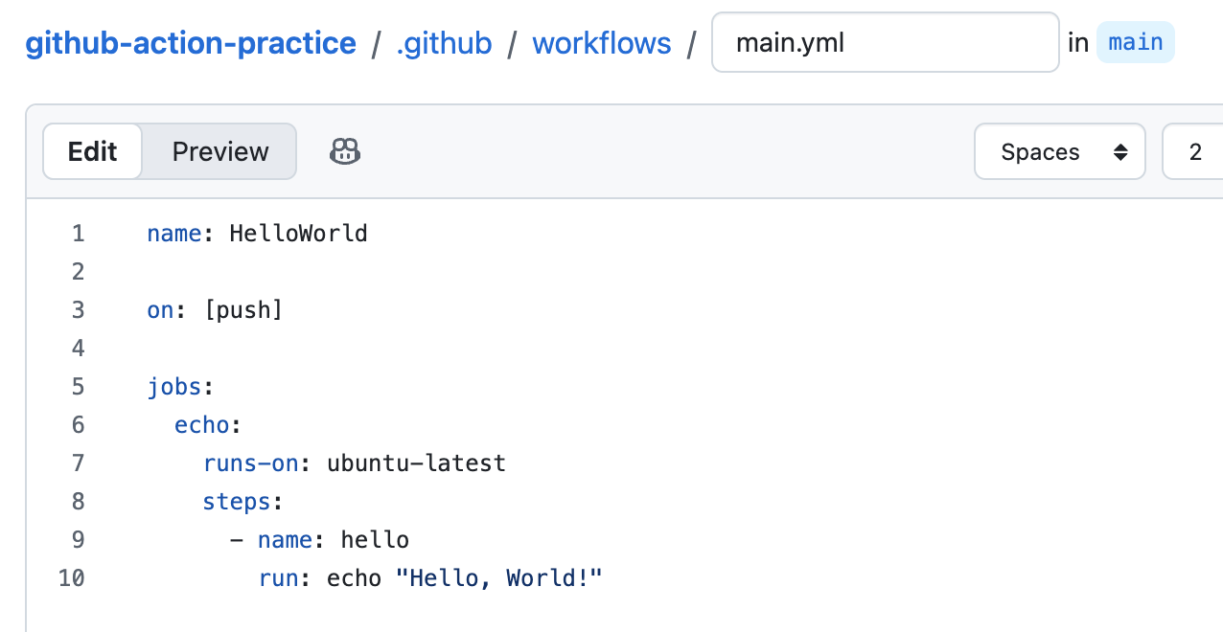This screenshot has width=1223, height=632.
Task: Click line number 10 in the gutter
Action: pos(72,578)
